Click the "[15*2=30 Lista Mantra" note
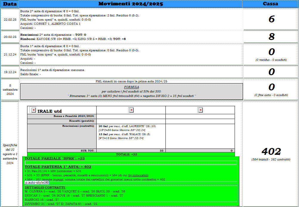 [x=122, y=130]
